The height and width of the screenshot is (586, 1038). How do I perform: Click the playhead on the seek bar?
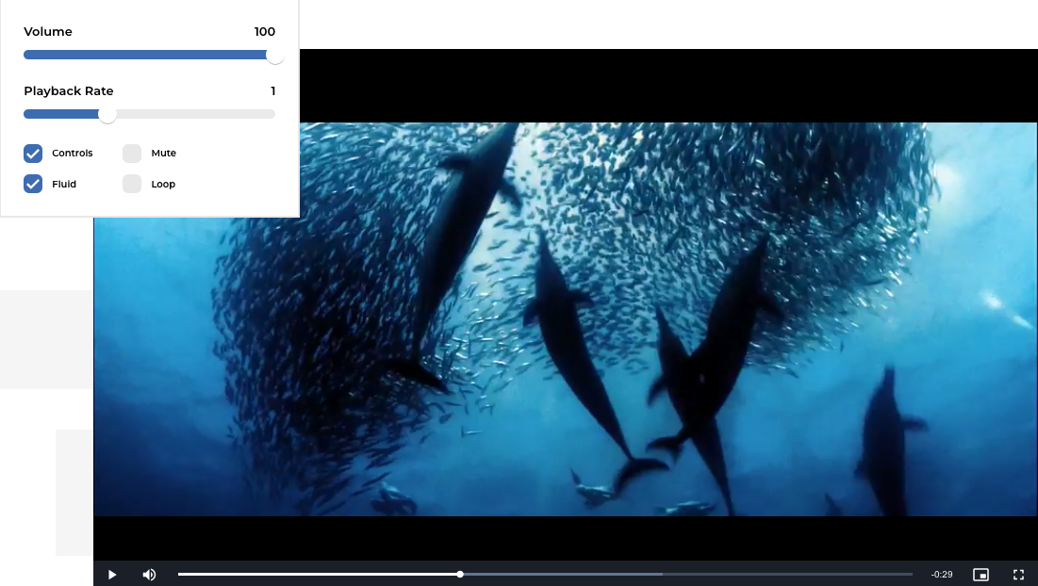pyautogui.click(x=459, y=574)
